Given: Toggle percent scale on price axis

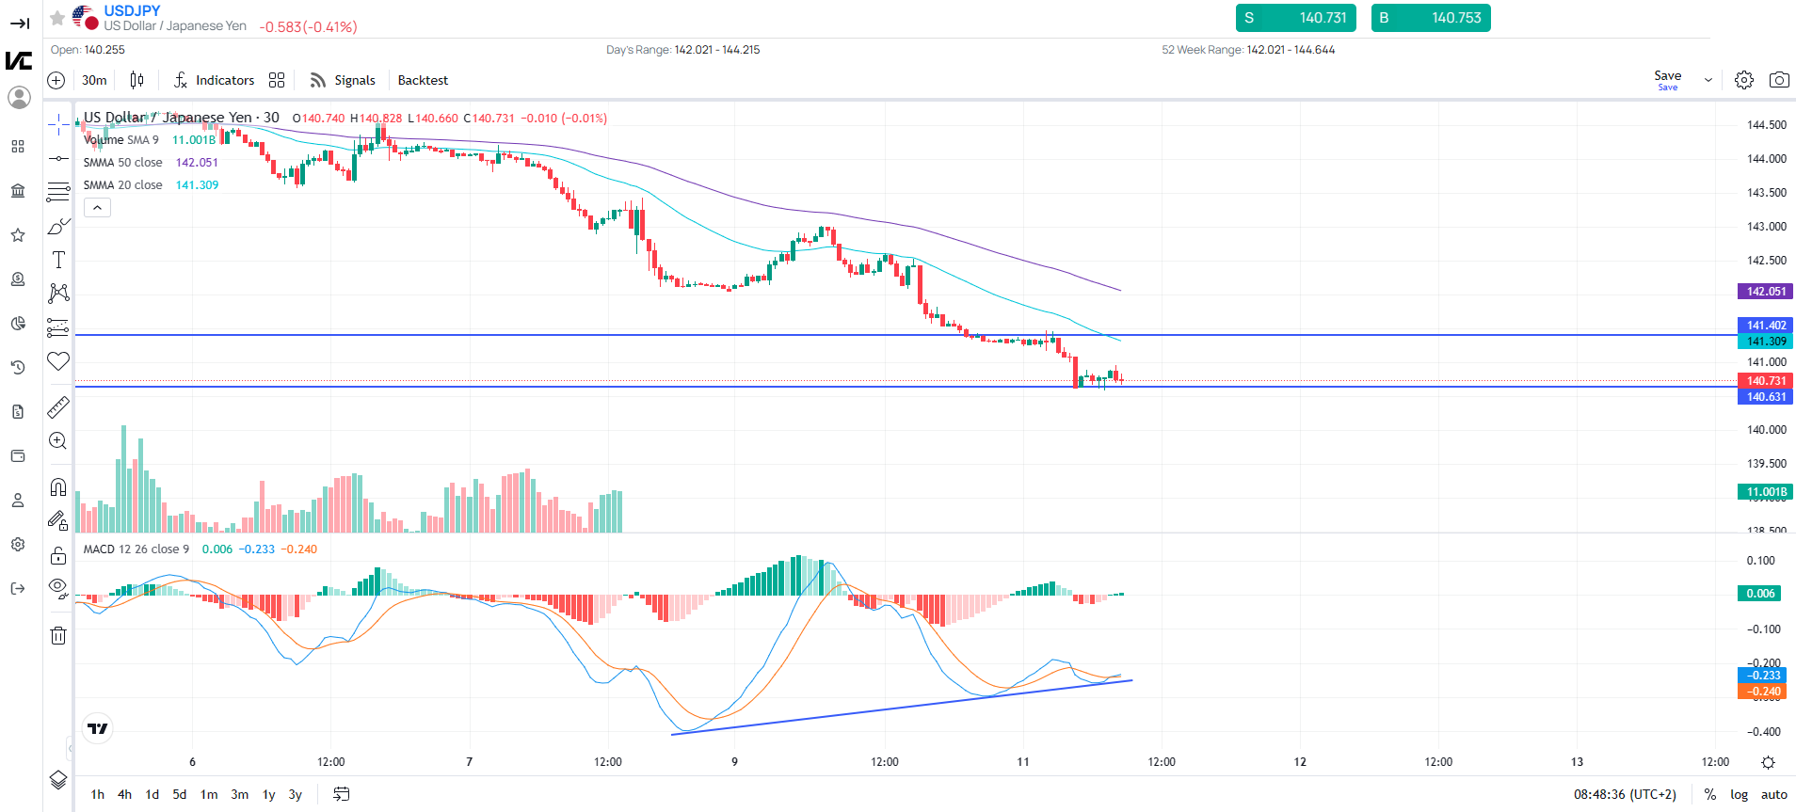Looking at the screenshot, I should [1709, 794].
